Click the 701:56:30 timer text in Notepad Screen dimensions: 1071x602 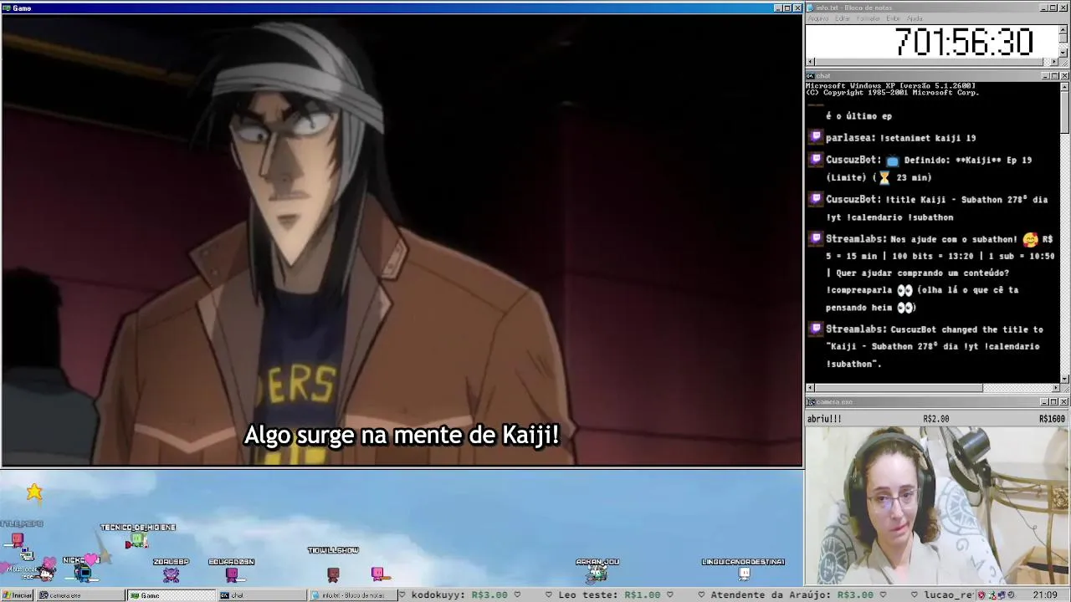coord(964,41)
